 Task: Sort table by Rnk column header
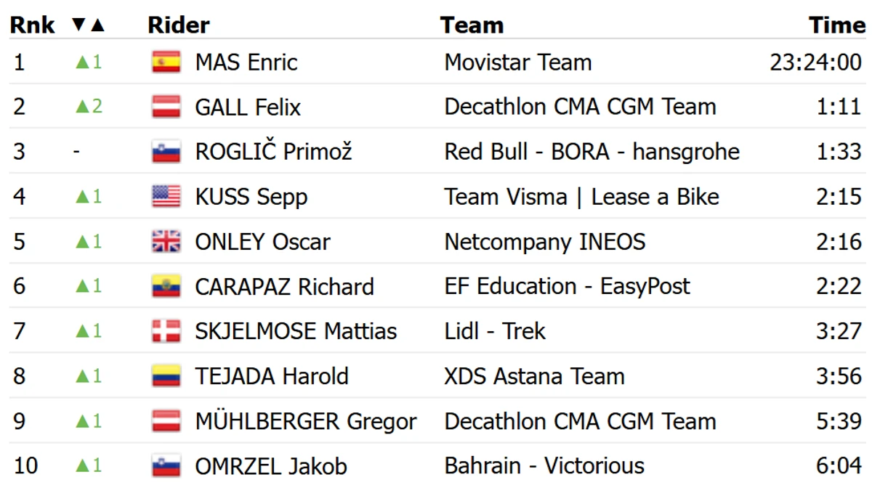(32, 25)
